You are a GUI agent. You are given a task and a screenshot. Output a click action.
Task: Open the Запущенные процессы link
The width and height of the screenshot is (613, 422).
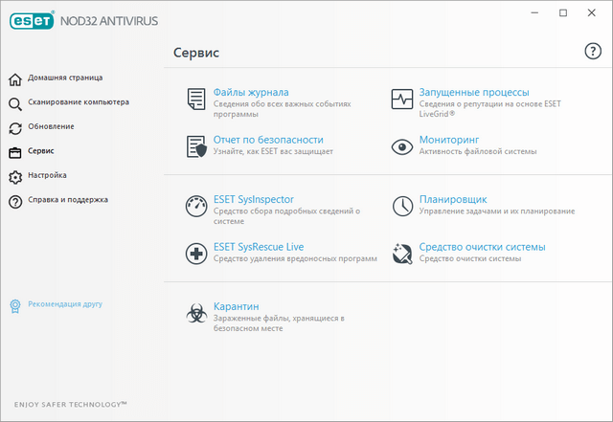473,92
